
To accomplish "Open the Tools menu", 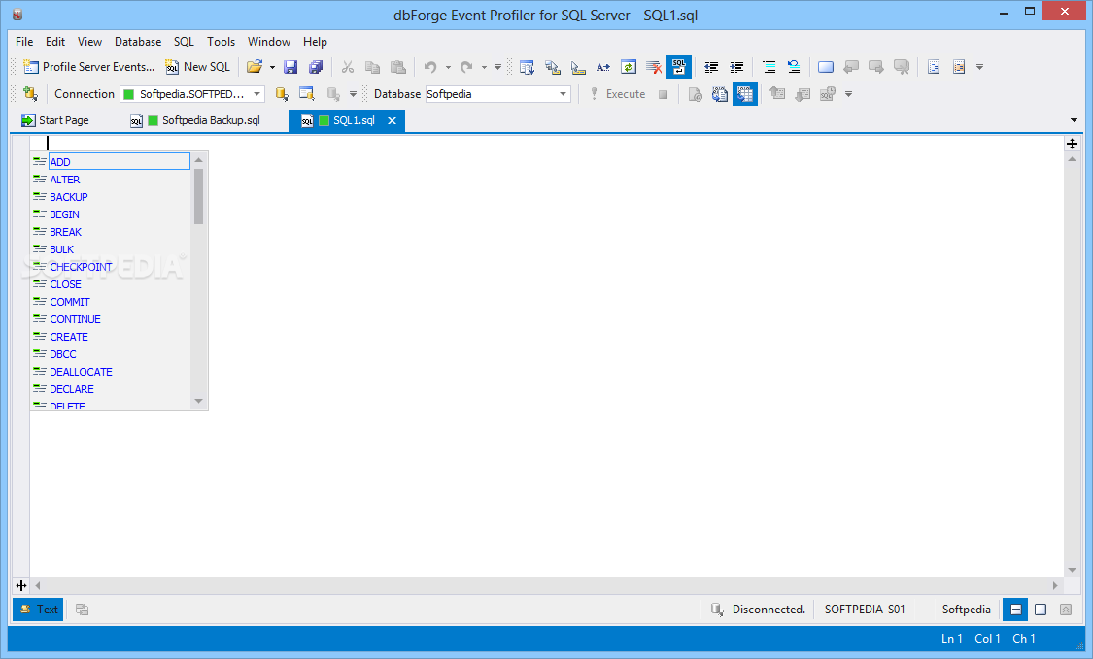I will [x=221, y=42].
